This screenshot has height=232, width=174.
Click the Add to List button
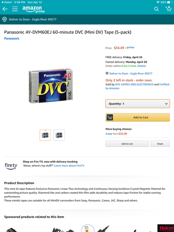[127, 144]
